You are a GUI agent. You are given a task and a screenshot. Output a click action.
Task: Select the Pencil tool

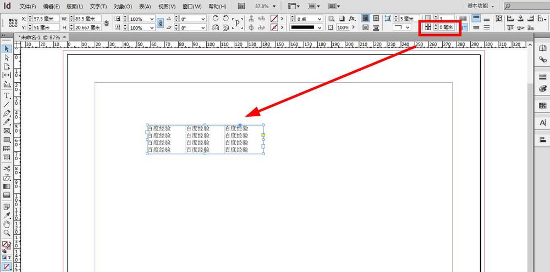pos(7,122)
